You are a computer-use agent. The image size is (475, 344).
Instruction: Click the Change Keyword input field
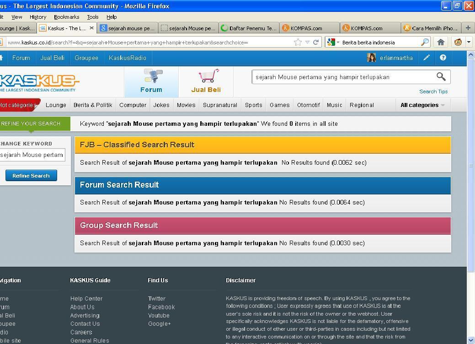click(32, 155)
